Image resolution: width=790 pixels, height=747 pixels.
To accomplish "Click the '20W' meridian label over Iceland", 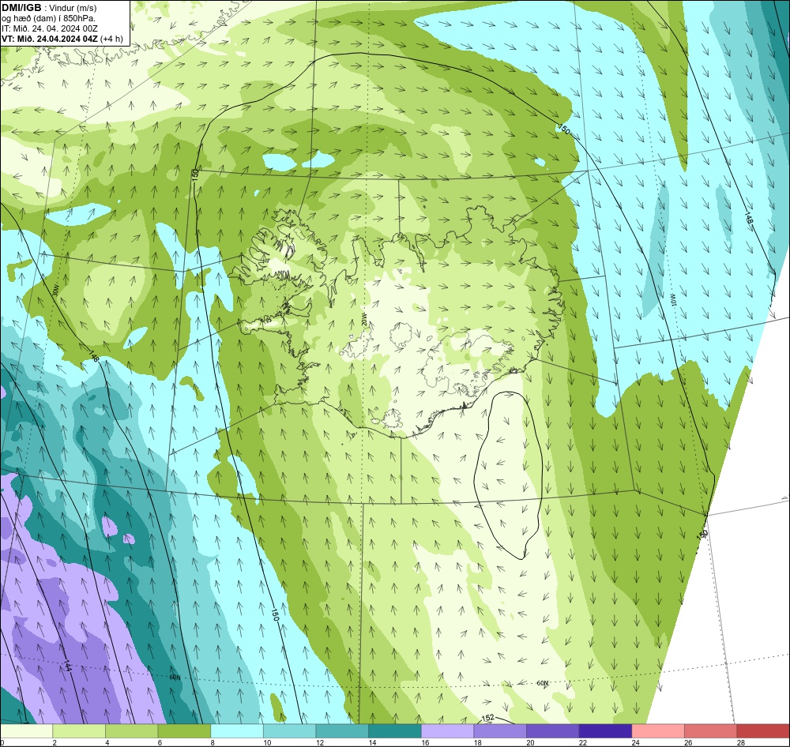I will [363, 319].
